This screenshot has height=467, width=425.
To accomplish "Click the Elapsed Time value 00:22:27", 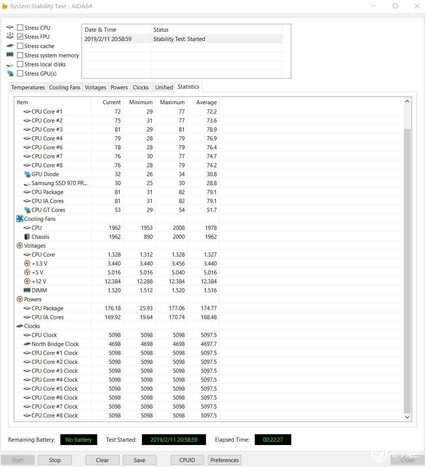I will 273,439.
